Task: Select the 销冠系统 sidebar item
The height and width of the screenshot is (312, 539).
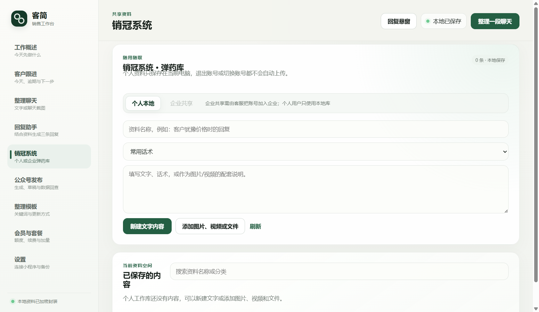Action: click(49, 157)
